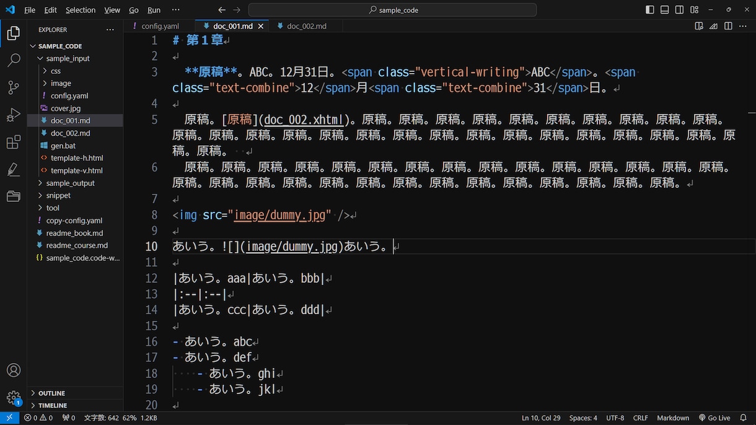The image size is (756, 425).
Task: Open the Source Control view
Action: 13,87
